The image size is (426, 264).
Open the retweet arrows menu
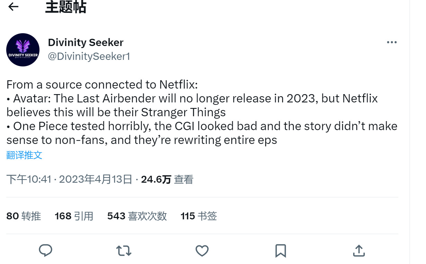pos(124,251)
